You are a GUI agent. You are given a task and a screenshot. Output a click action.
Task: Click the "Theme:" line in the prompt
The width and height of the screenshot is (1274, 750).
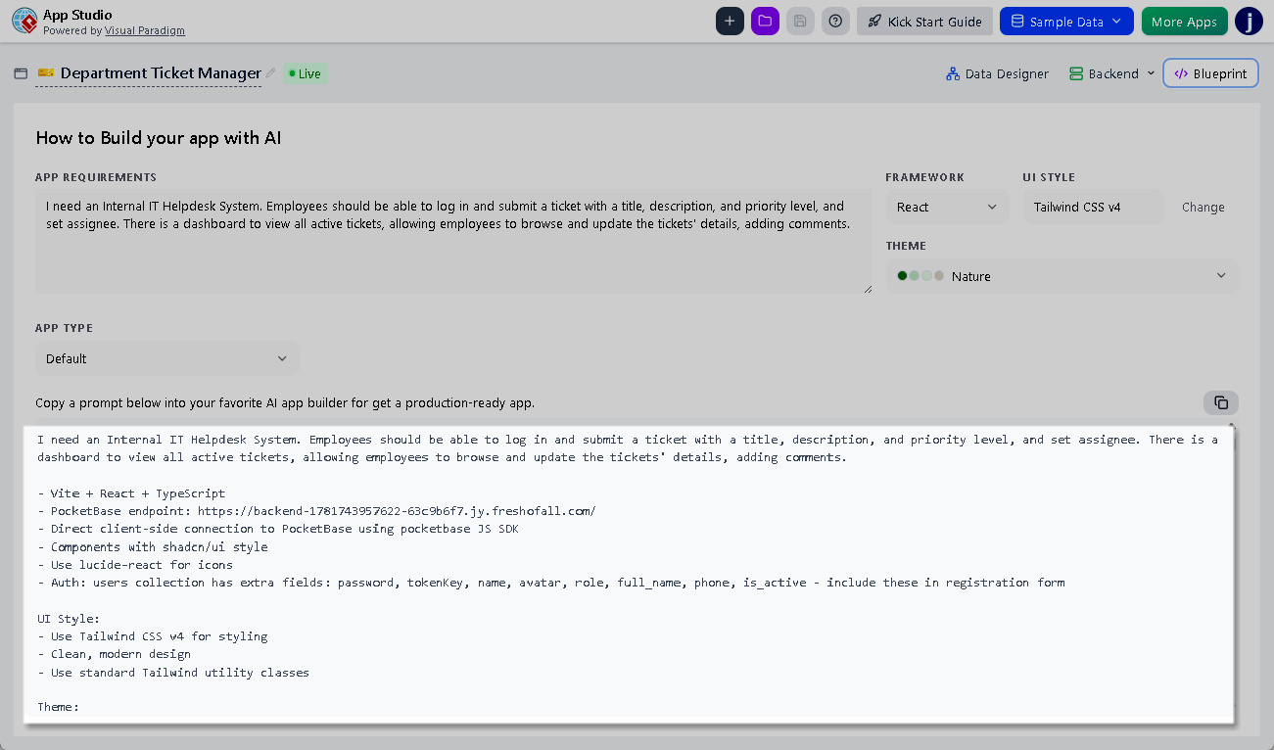(x=58, y=707)
